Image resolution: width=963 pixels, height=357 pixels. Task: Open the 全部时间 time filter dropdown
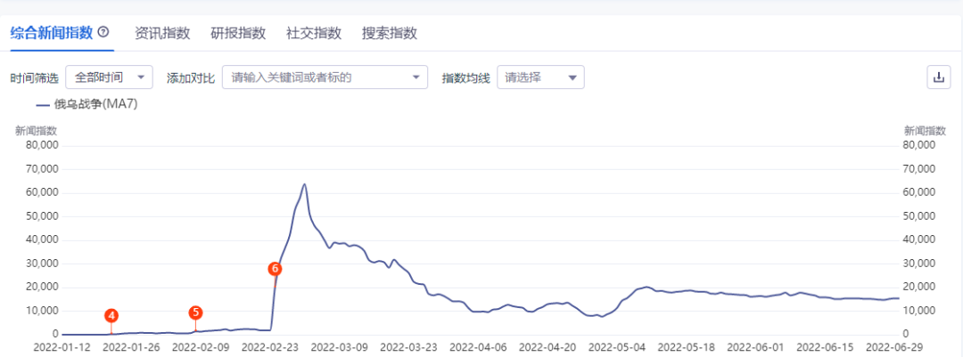[109, 77]
